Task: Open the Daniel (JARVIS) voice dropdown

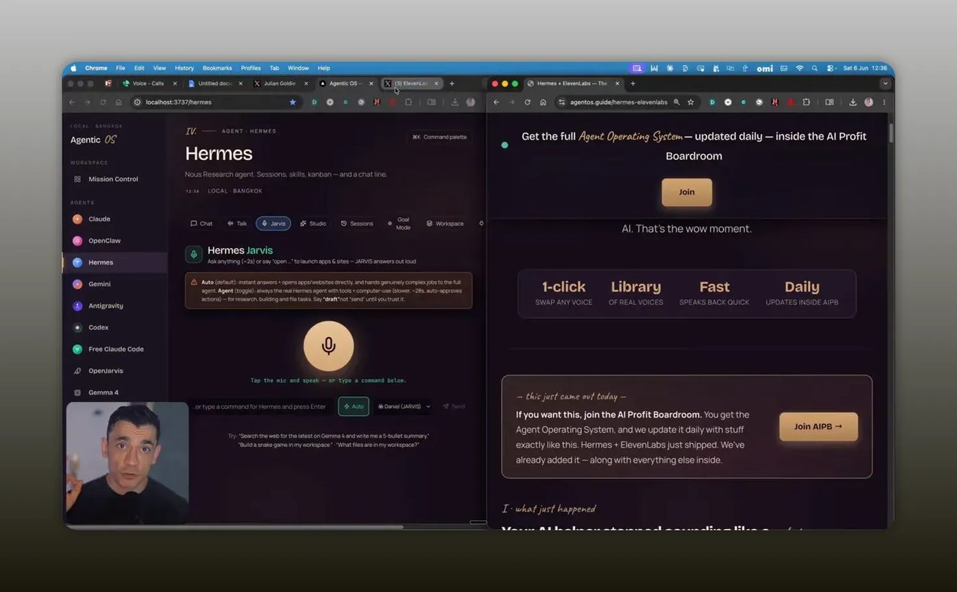Action: (404, 406)
